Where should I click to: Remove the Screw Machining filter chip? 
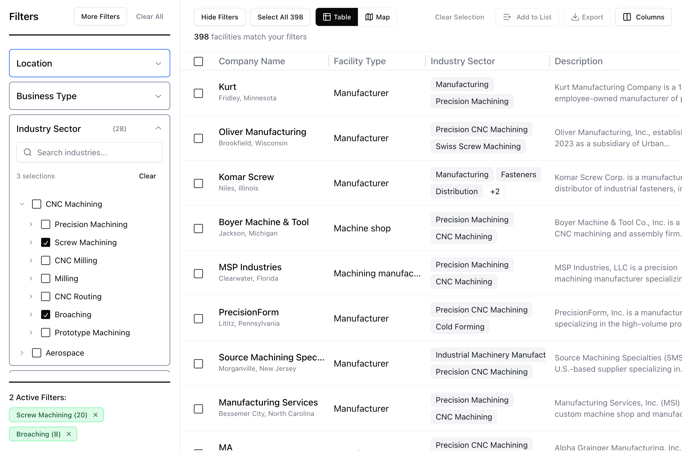click(96, 415)
